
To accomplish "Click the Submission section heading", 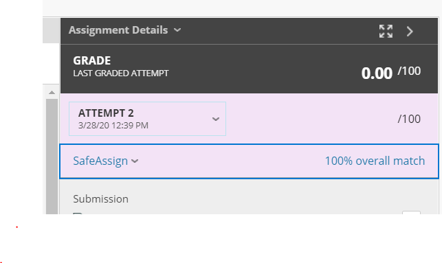I will pyautogui.click(x=100, y=199).
